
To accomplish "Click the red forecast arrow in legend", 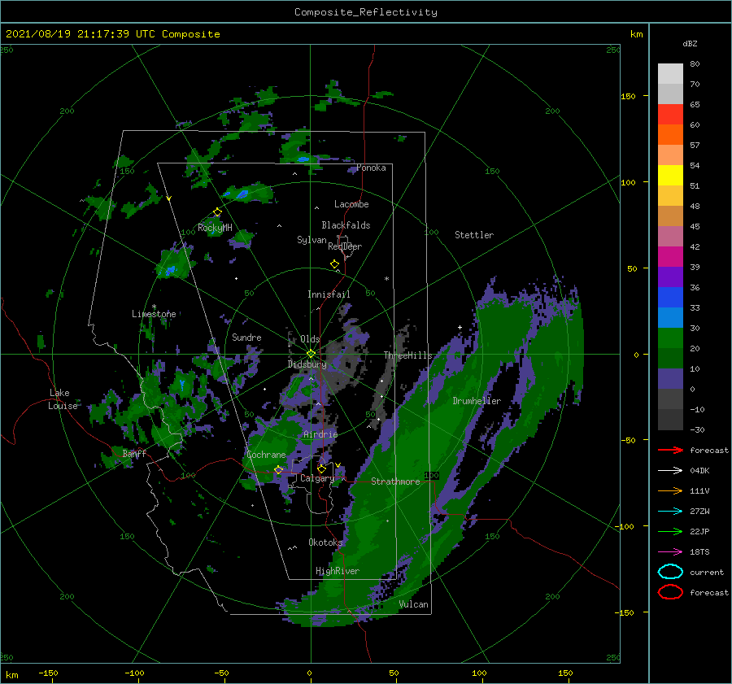I will [670, 450].
